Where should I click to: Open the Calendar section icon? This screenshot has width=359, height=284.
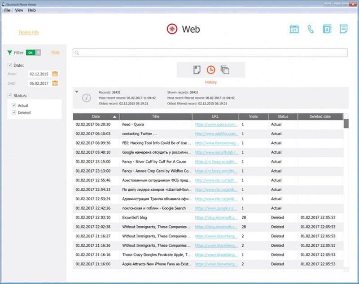pyautogui.click(x=294, y=29)
